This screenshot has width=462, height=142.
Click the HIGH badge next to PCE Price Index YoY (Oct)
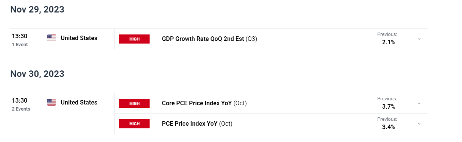[134, 124]
